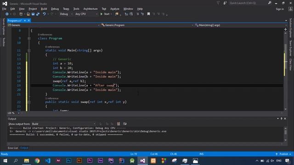Close the Output panel

(285, 119)
